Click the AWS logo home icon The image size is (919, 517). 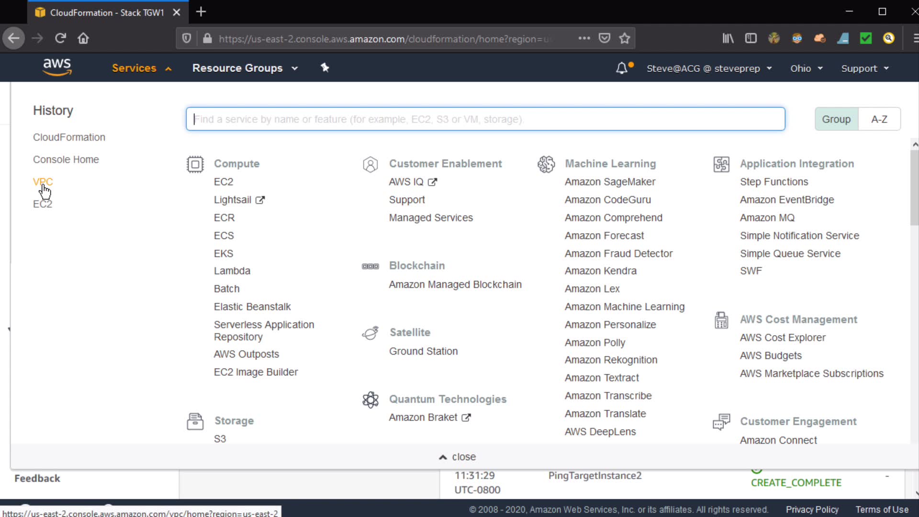click(x=57, y=67)
